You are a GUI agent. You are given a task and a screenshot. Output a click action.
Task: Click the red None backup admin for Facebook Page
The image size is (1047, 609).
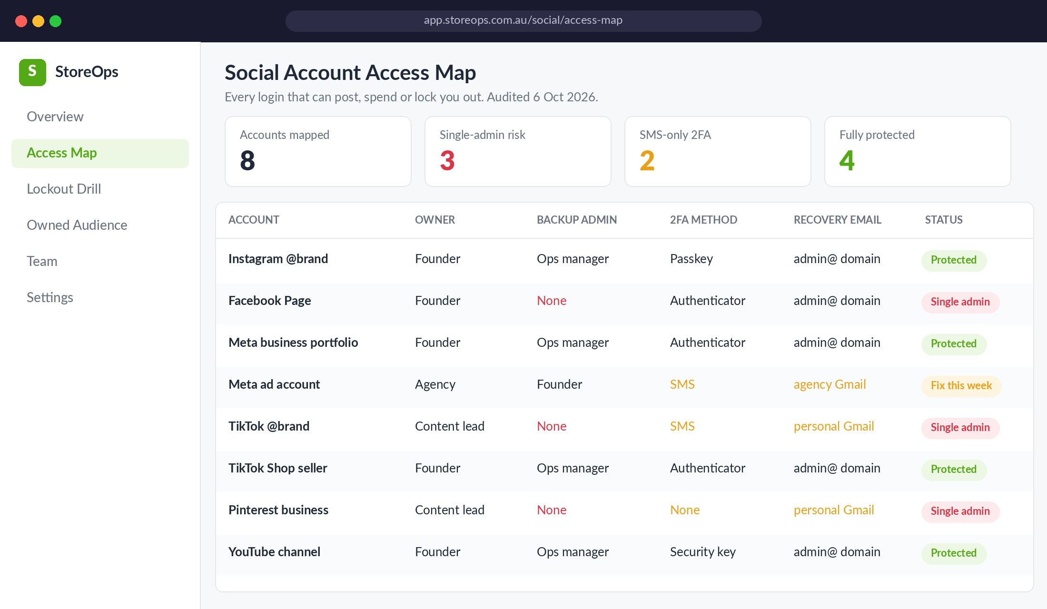coord(552,301)
